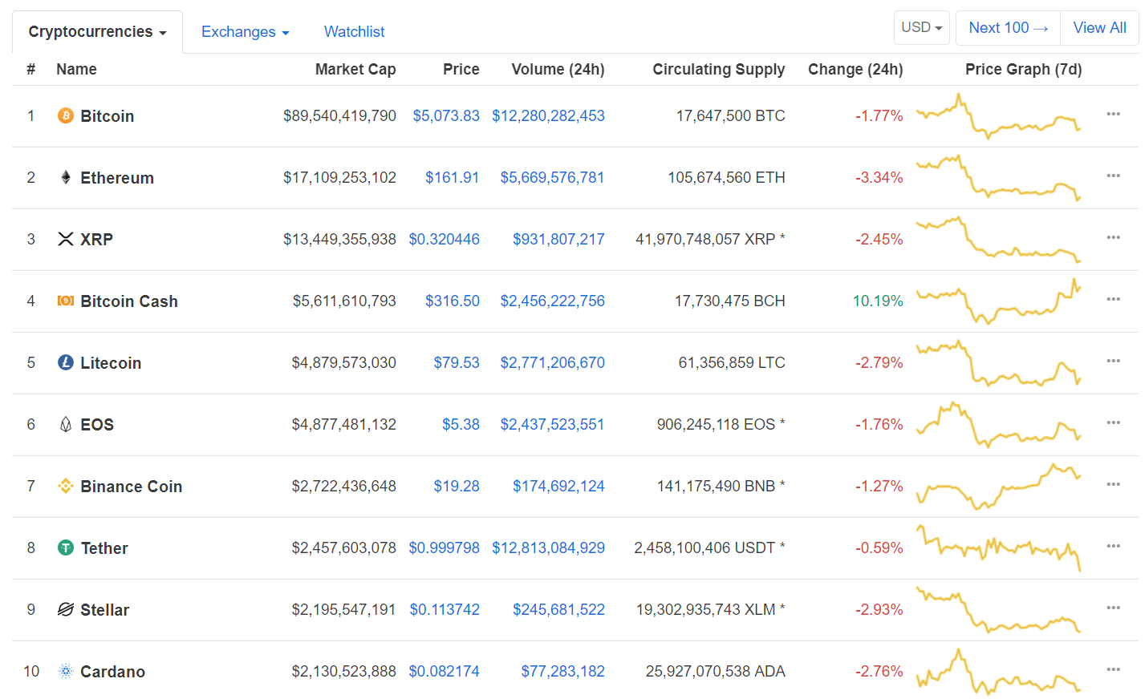Image resolution: width=1145 pixels, height=699 pixels.
Task: Open the Litecoin name link
Action: pos(111,363)
